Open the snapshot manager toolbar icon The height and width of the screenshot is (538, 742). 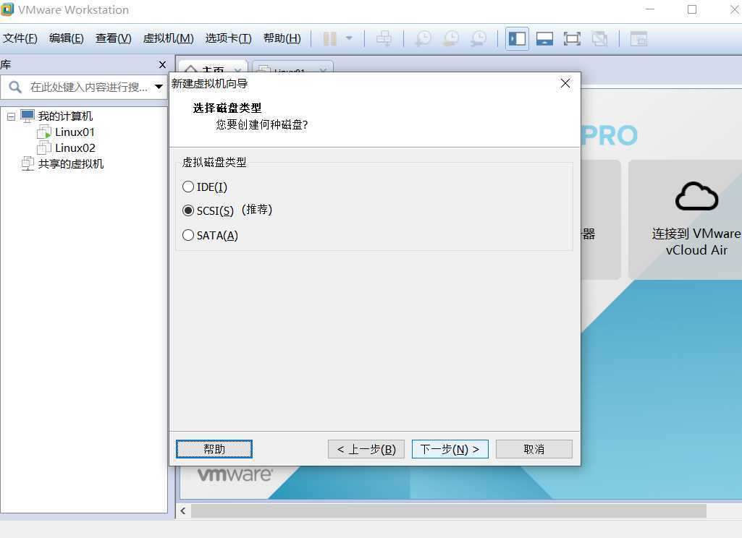(478, 39)
